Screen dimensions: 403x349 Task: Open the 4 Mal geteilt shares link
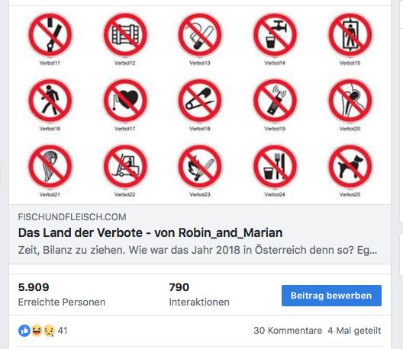[x=354, y=331]
